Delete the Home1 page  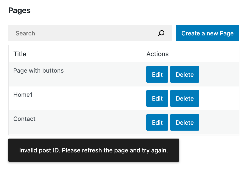(185, 98)
